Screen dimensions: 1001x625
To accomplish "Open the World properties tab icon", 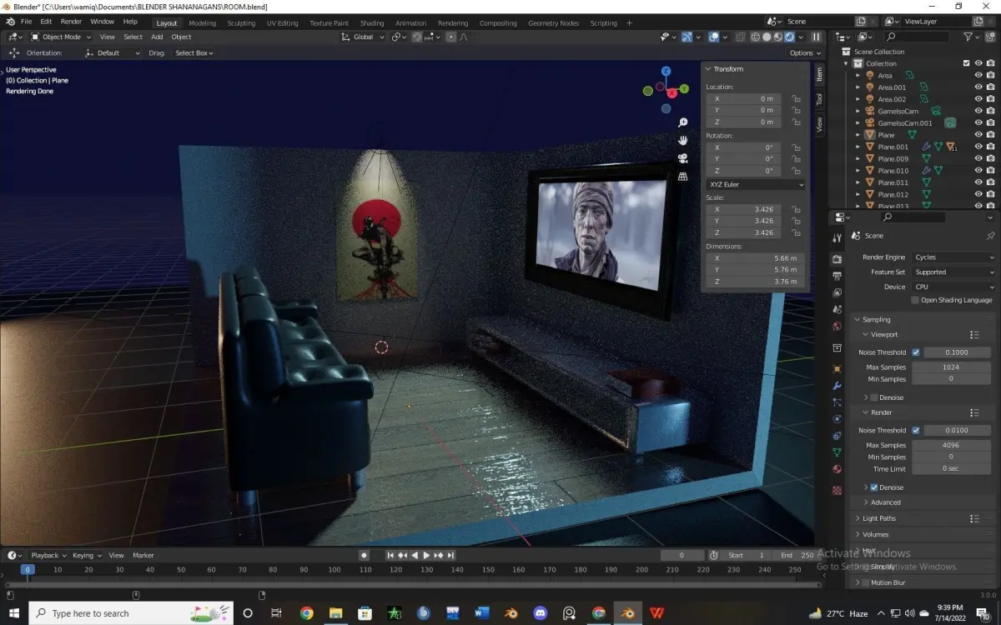I will [838, 326].
